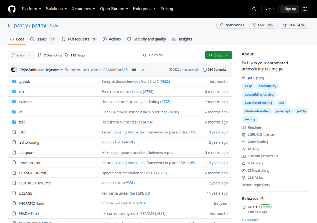Open the .gitignore file
Screen dimensions: 317x223
pos(27,153)
